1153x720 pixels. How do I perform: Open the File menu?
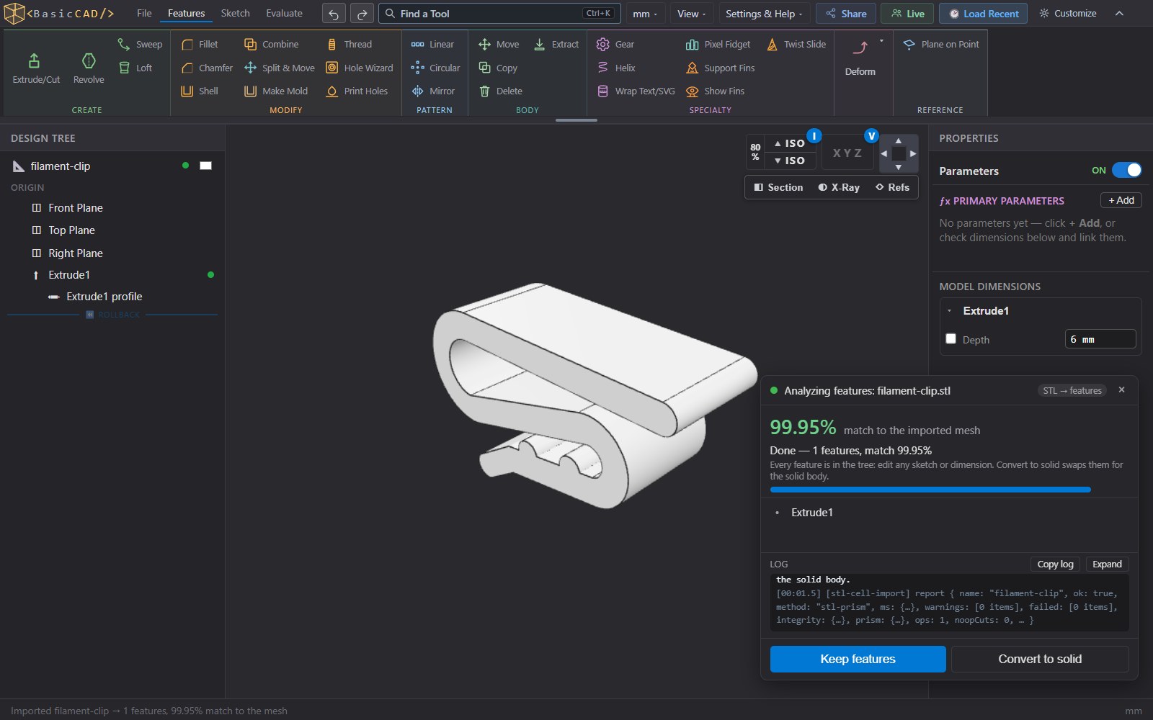tap(144, 14)
